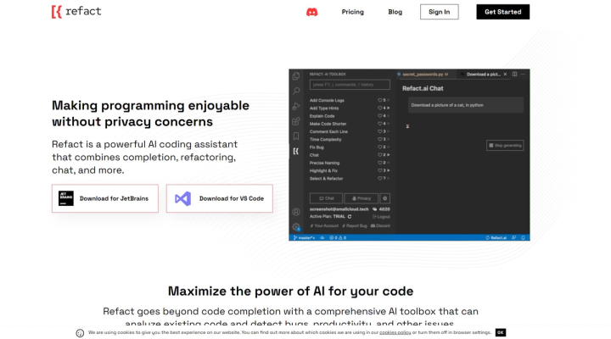The image size is (611, 339).
Task: Click the JetBrains logo icon
Action: click(66, 198)
